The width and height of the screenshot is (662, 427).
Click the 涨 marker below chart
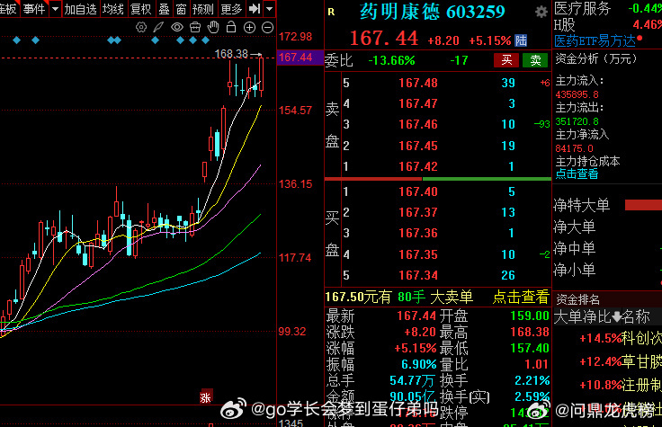point(206,396)
